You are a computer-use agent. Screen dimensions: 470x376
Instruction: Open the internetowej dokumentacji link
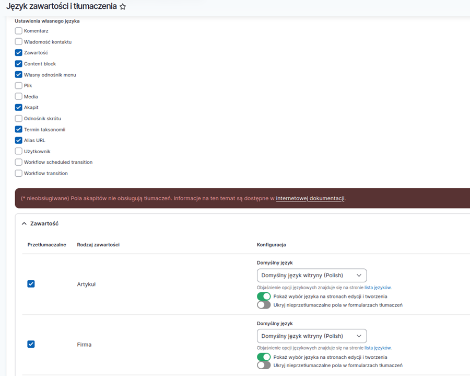310,199
